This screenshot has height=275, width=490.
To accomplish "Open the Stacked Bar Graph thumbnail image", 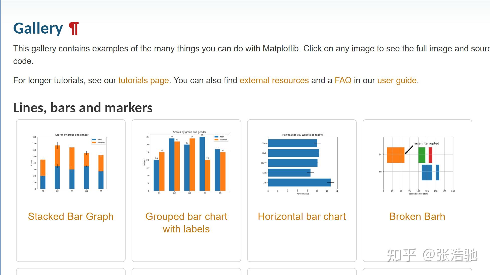I will pos(71,163).
